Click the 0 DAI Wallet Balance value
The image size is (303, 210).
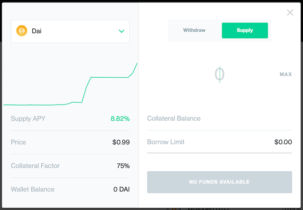coord(122,189)
